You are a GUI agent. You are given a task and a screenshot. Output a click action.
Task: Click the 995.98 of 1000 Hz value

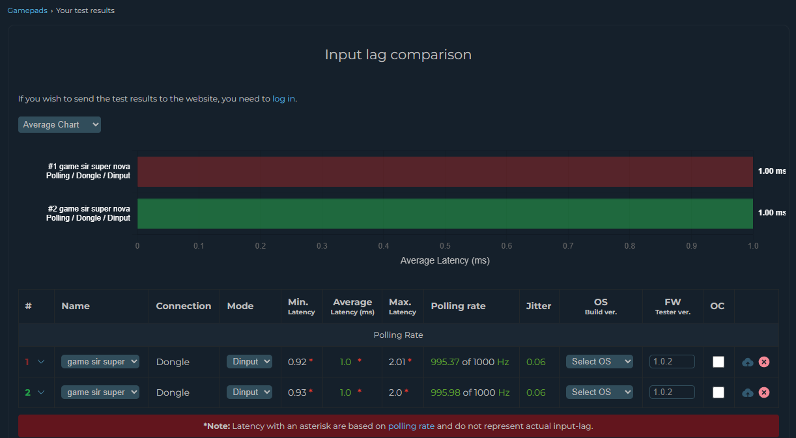470,392
